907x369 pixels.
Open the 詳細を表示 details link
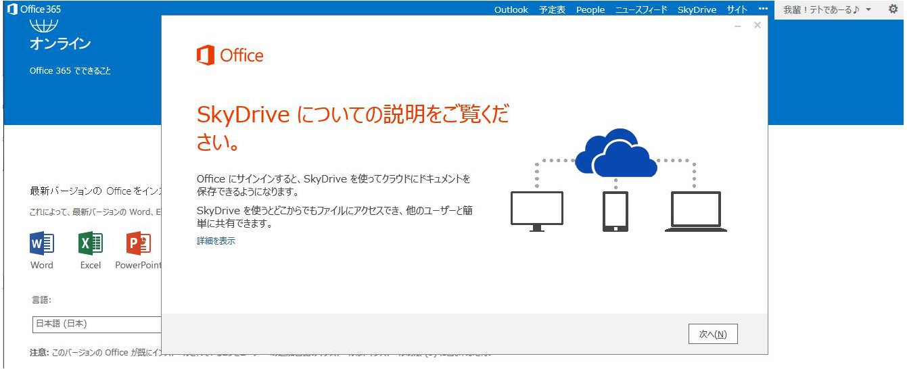click(216, 241)
